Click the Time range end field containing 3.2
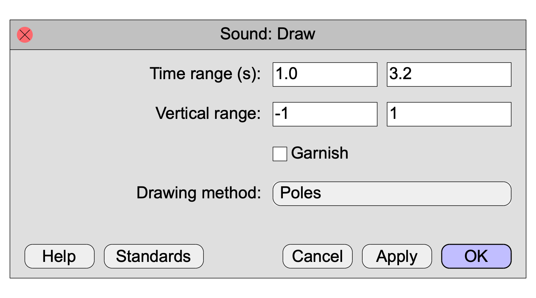536x298 pixels. [x=449, y=74]
